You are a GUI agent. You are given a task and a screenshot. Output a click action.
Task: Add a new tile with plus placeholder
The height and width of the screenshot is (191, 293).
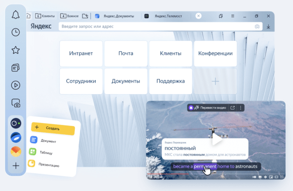click(x=215, y=81)
